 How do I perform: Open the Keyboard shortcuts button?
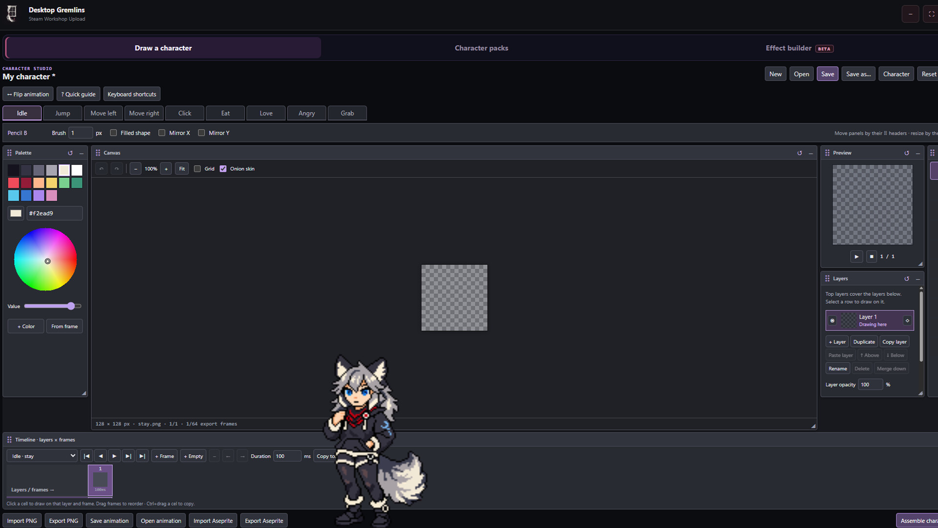point(132,94)
